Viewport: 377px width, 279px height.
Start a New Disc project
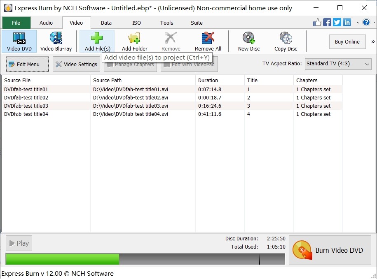pyautogui.click(x=248, y=41)
